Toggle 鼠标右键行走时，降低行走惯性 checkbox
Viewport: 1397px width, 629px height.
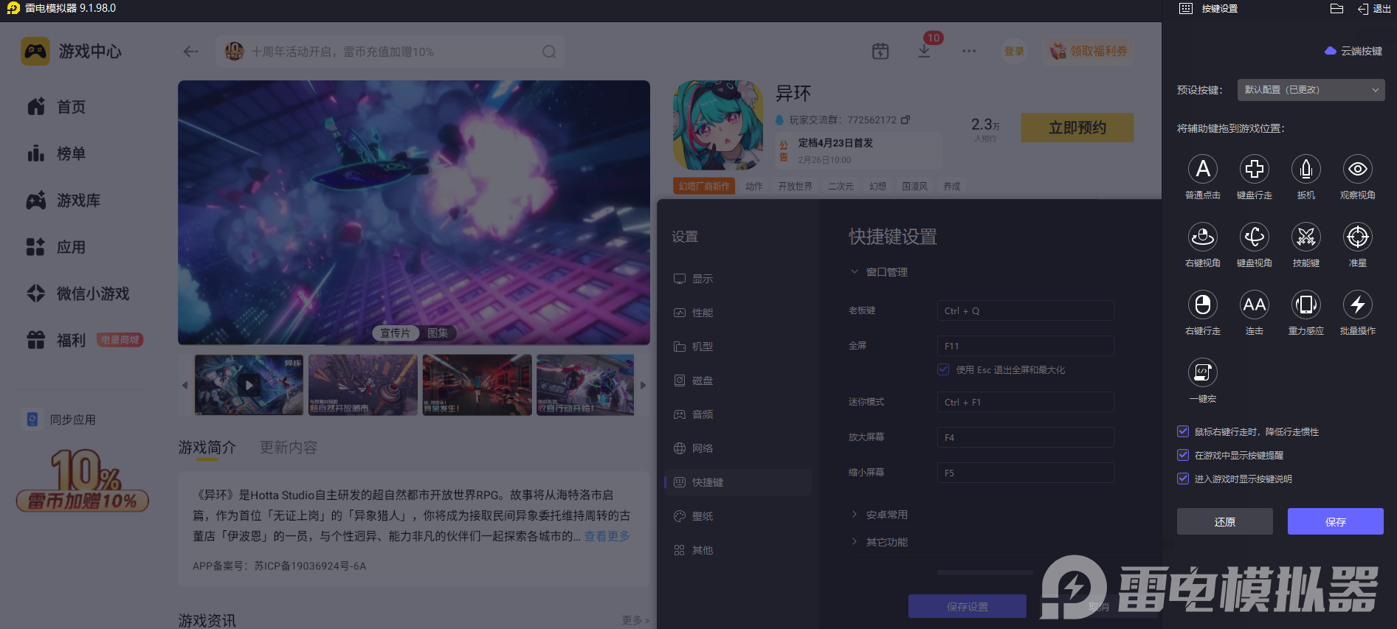click(x=1183, y=431)
